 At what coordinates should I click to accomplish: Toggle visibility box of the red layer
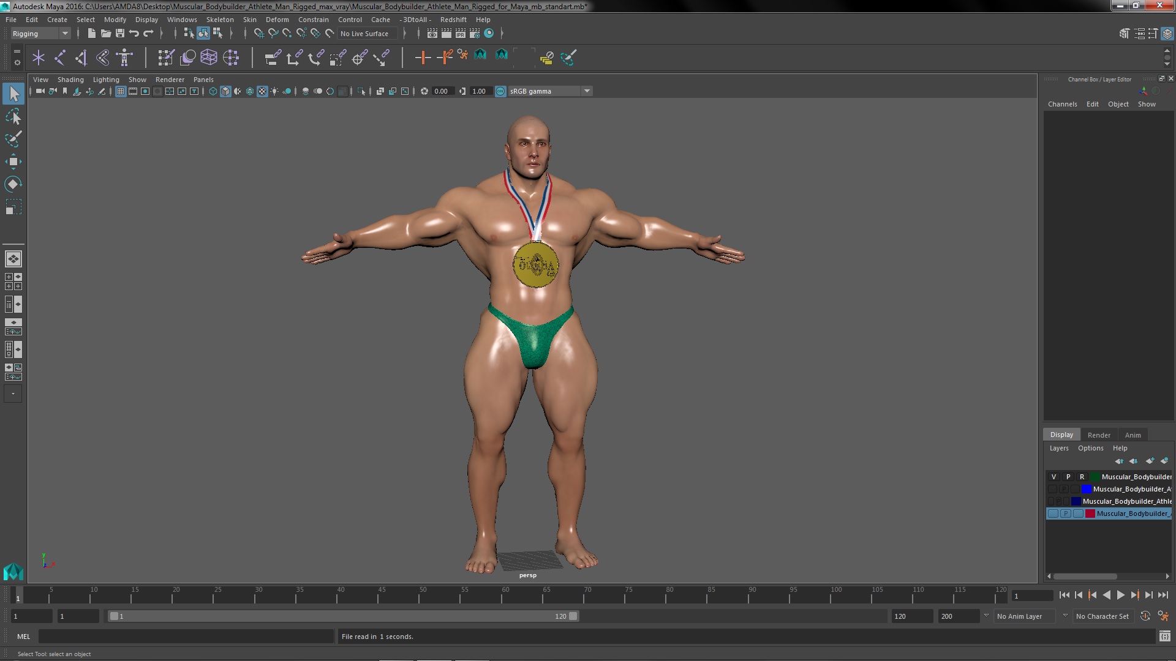click(x=1053, y=513)
